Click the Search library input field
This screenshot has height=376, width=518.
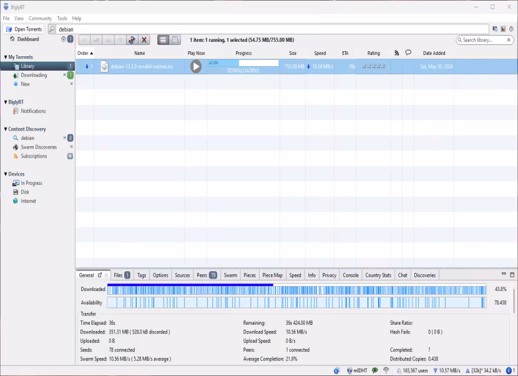tap(484, 40)
